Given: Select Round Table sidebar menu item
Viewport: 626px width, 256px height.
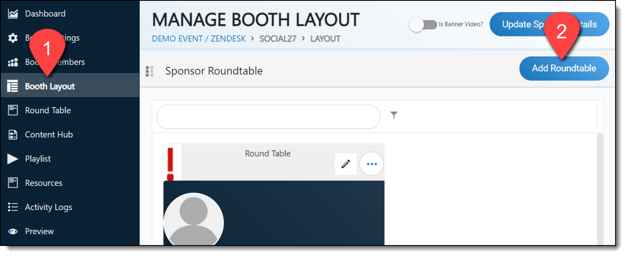Looking at the screenshot, I should 48,111.
